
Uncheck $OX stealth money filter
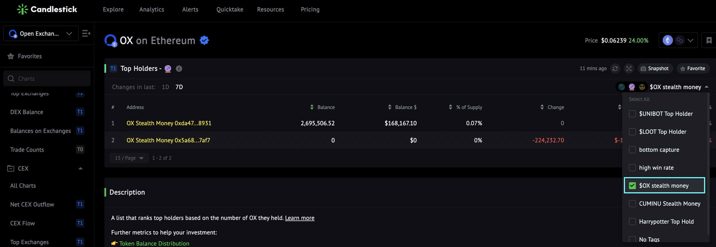[x=632, y=186]
